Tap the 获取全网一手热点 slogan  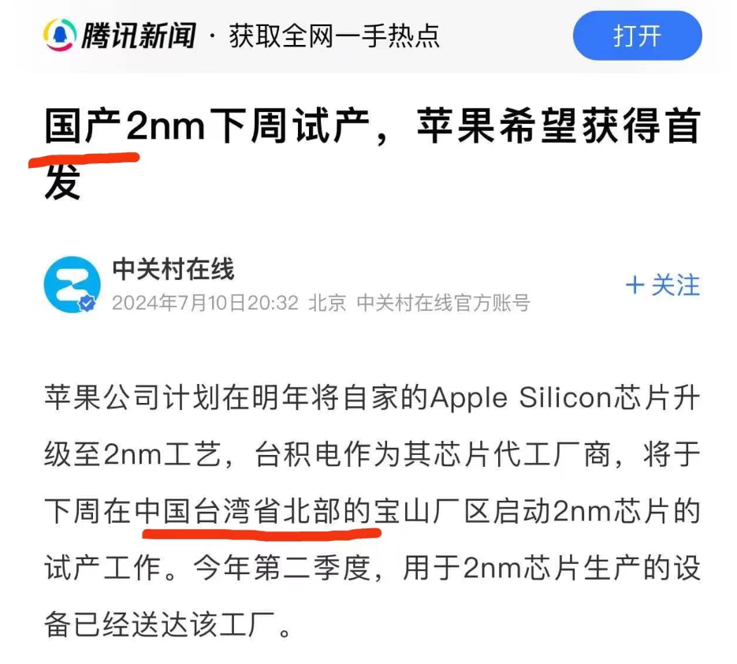(x=334, y=35)
